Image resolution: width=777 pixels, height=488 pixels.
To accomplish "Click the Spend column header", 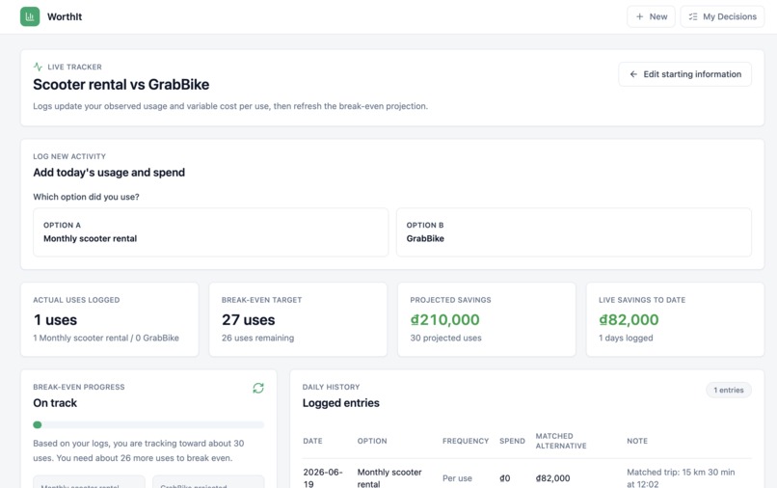I will (513, 441).
